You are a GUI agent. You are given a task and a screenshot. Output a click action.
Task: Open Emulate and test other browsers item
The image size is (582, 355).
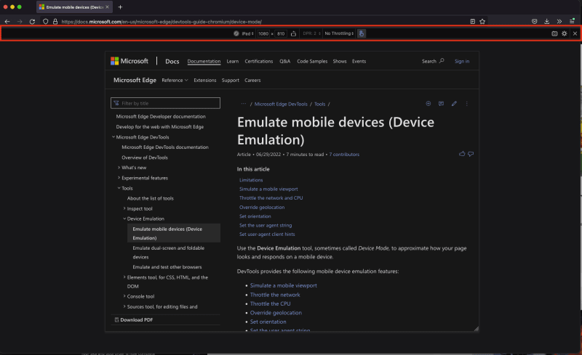[x=167, y=267]
